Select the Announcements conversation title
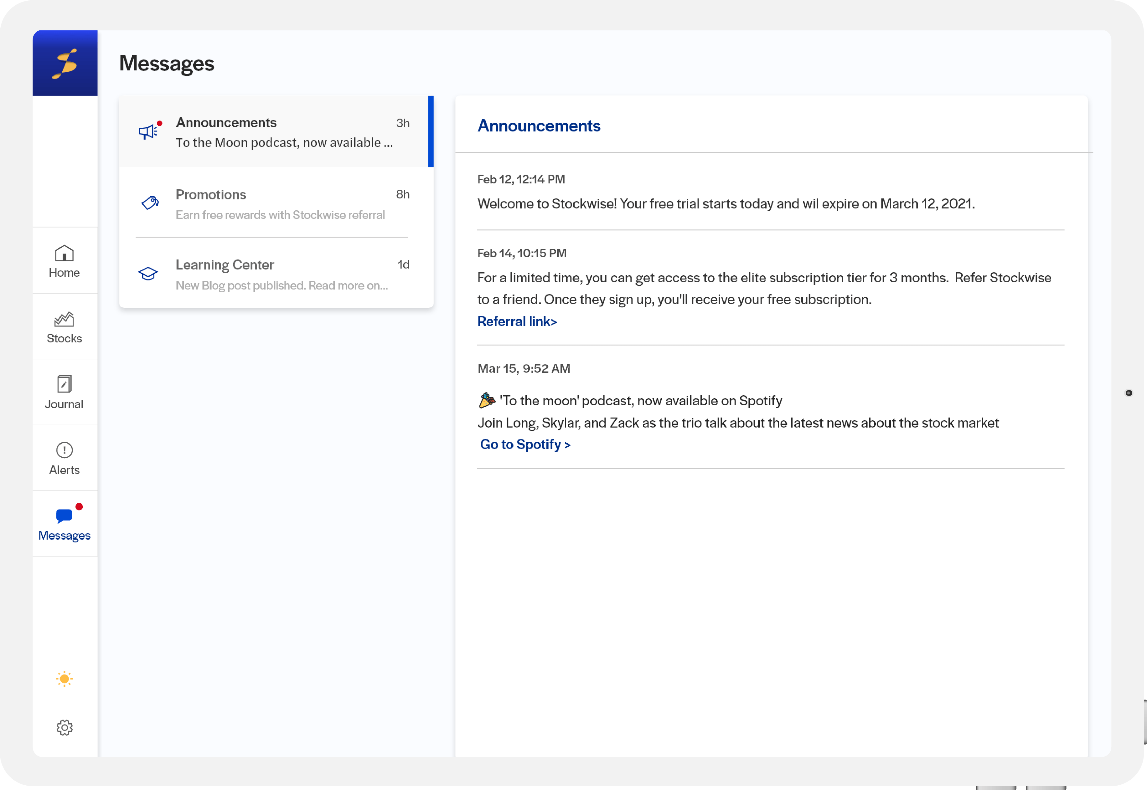 click(226, 122)
